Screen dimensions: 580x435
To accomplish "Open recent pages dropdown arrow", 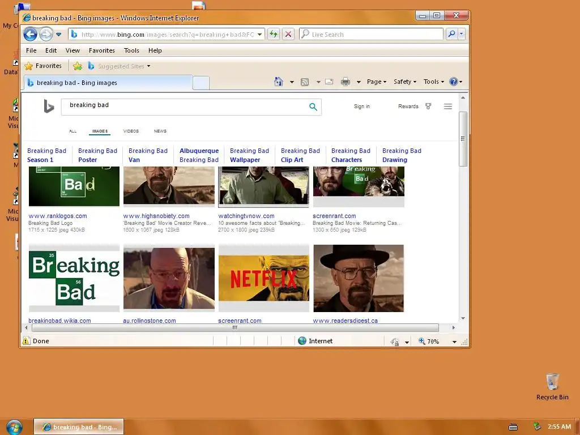I will [x=58, y=35].
